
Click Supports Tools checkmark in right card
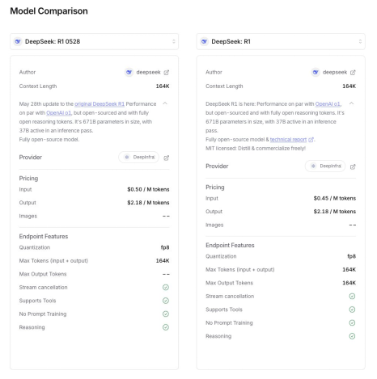tap(352, 310)
